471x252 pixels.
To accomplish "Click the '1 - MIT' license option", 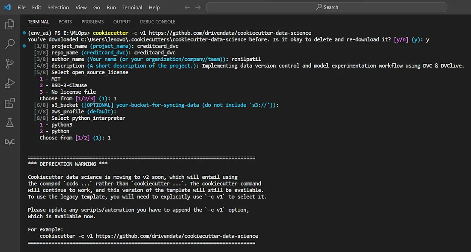I will [50, 79].
